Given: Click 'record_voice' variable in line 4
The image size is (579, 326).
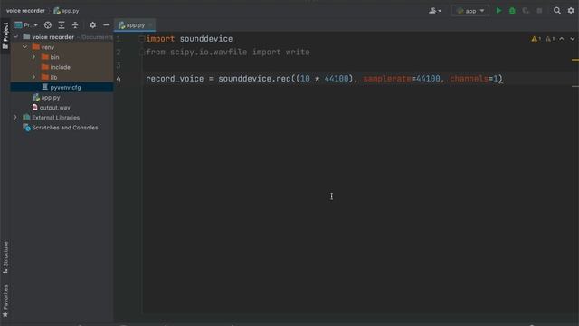Looking at the screenshot, I should 175,79.
